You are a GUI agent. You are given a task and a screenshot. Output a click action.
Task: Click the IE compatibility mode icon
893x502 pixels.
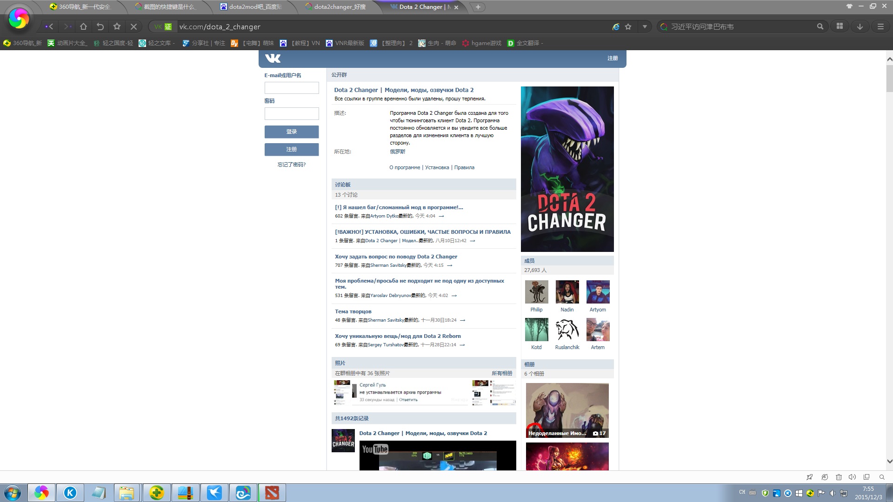click(x=615, y=26)
